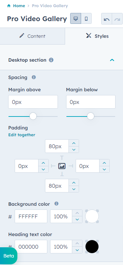Click the Home house icon in breadcrumb
This screenshot has height=265, width=123.
click(x=9, y=6)
